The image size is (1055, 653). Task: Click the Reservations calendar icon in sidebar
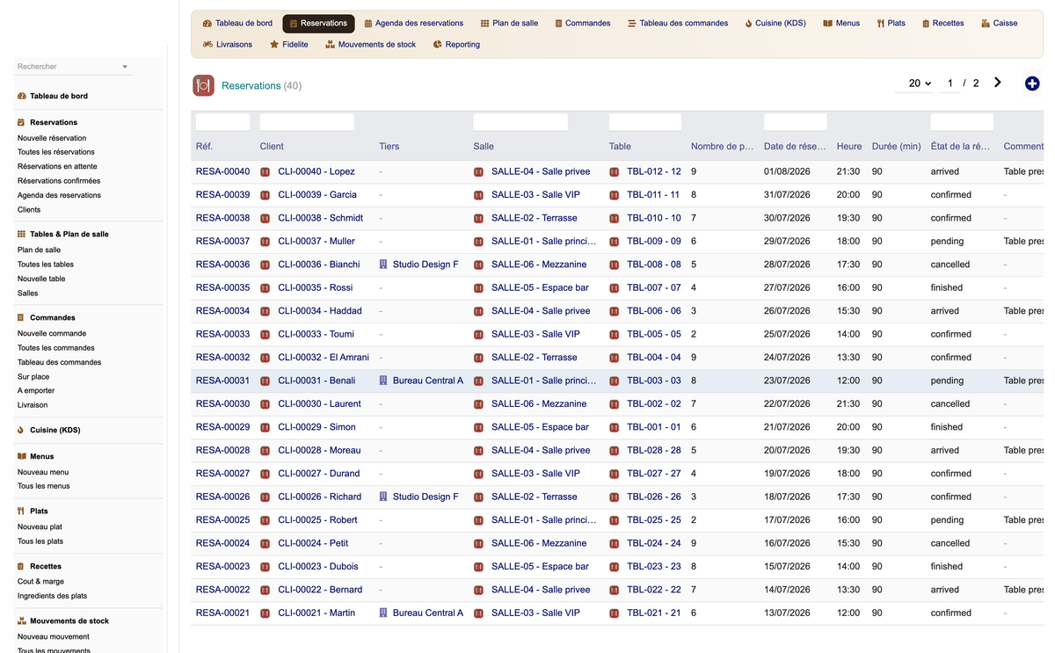click(21, 123)
